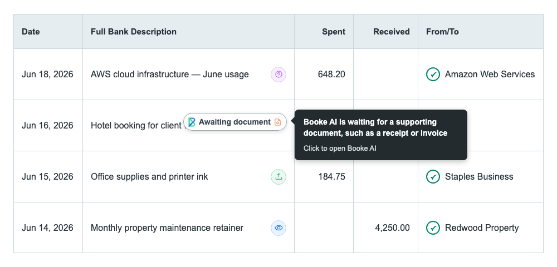The image size is (557, 267).
Task: Click green check next to Staples Business
Action: pyautogui.click(x=433, y=176)
